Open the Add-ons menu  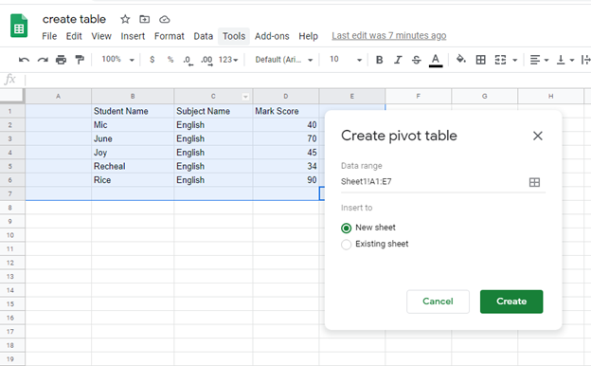272,36
